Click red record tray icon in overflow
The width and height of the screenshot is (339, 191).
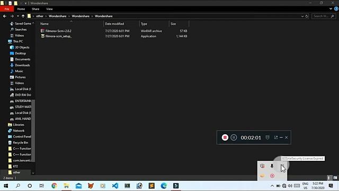(272, 176)
